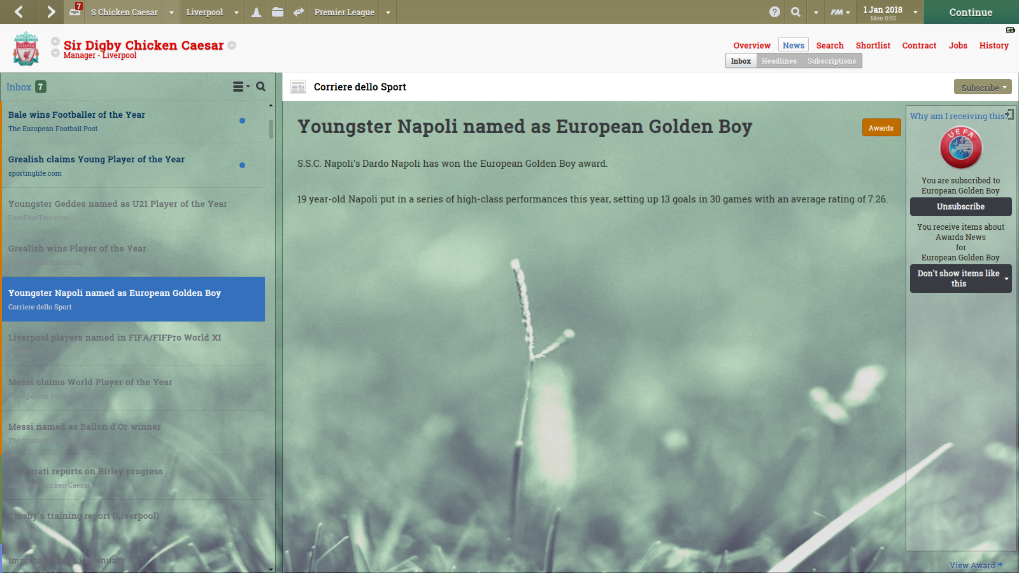Click the unread dot on Grealish Young Player message

(242, 165)
